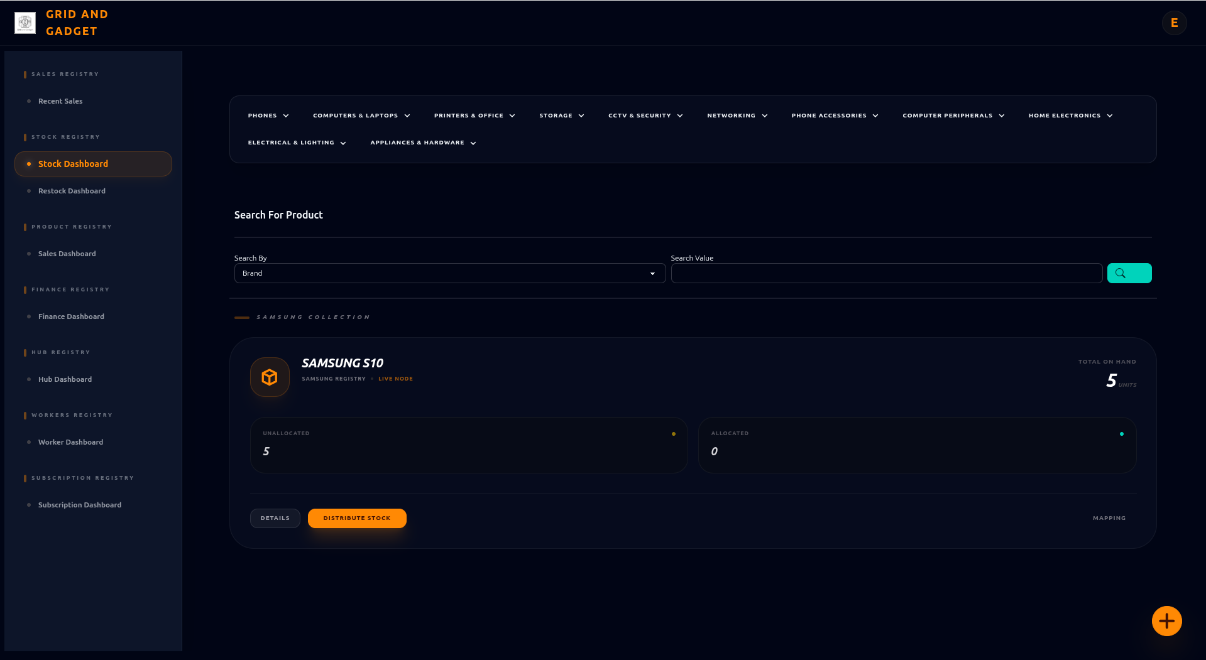Click the bullet icon beside Stock Dashboard

point(28,164)
